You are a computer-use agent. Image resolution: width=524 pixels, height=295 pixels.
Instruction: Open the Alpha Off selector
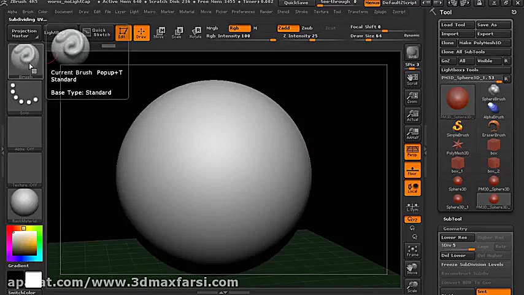coord(25,134)
